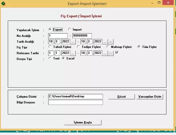Click Referans Tarihi end month field
Screen dimensions: 176x135
(x=90, y=53)
